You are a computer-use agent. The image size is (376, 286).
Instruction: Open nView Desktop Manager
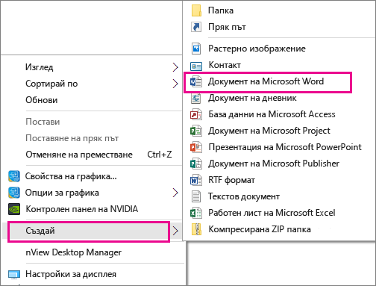[x=74, y=252]
